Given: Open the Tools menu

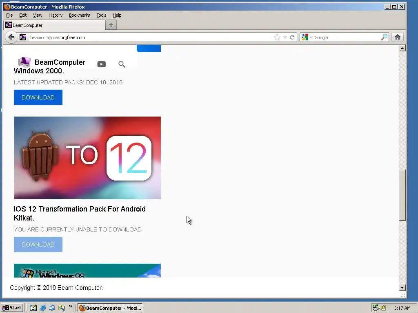Looking at the screenshot, I should click(x=101, y=15).
